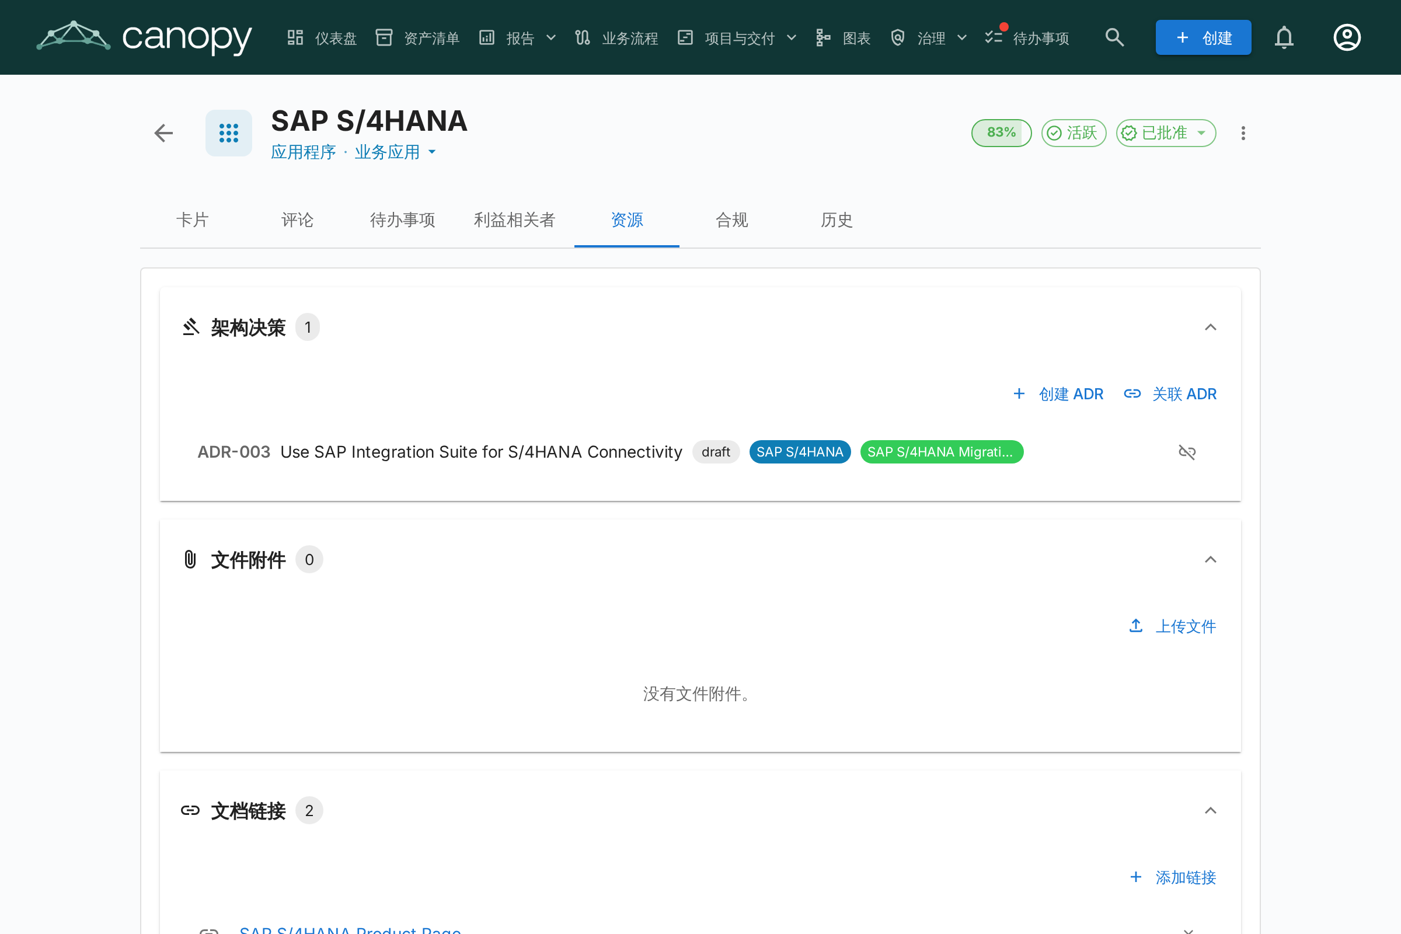Click the 文档链接 count badge 2
Screen dimensions: 1401x934
[x=309, y=810]
